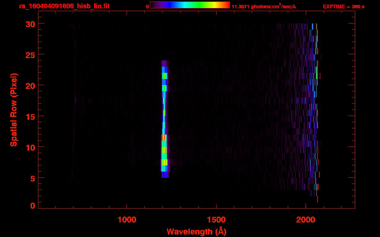
Task: Click the rainbow color scale bar
Action: point(190,5)
